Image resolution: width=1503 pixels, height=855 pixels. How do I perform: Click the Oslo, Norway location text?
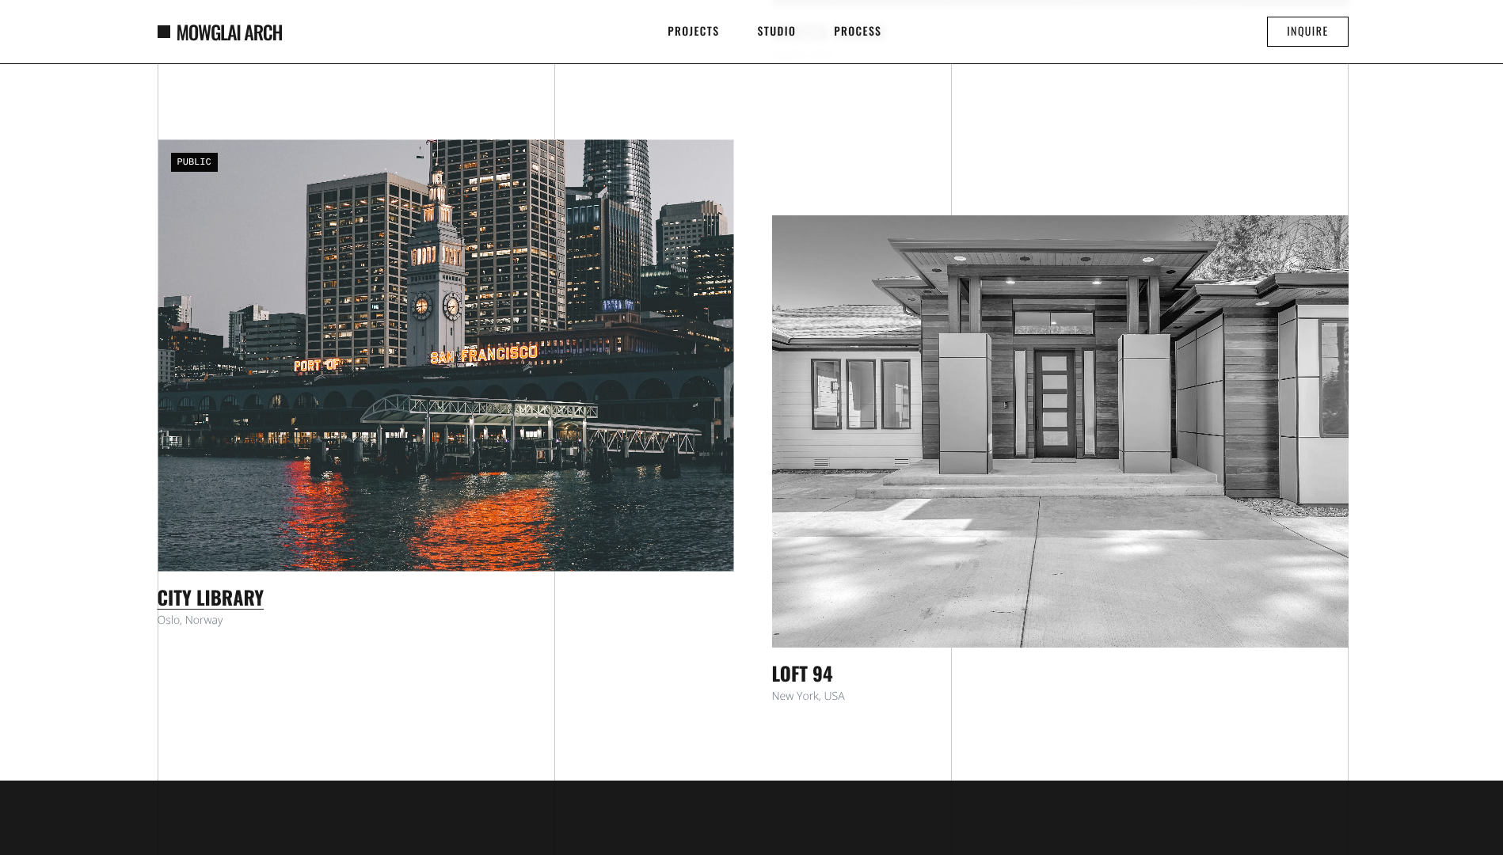click(190, 620)
